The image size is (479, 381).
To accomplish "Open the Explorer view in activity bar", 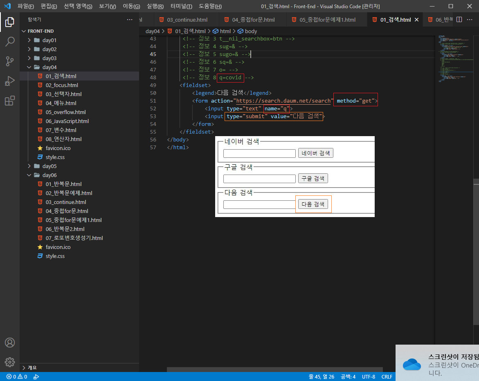I will click(x=10, y=22).
